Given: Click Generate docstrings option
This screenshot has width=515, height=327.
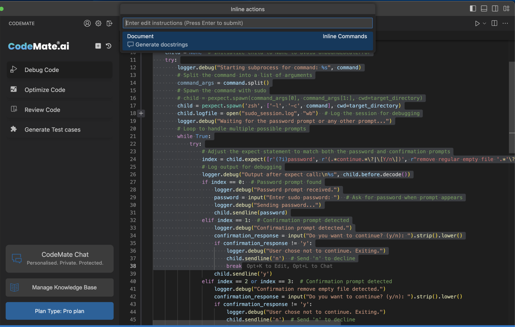Looking at the screenshot, I should point(162,44).
